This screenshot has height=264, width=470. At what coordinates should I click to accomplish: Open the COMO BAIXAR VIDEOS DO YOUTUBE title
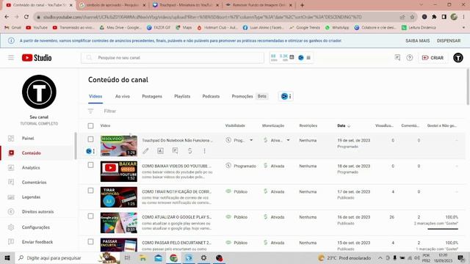point(176,166)
